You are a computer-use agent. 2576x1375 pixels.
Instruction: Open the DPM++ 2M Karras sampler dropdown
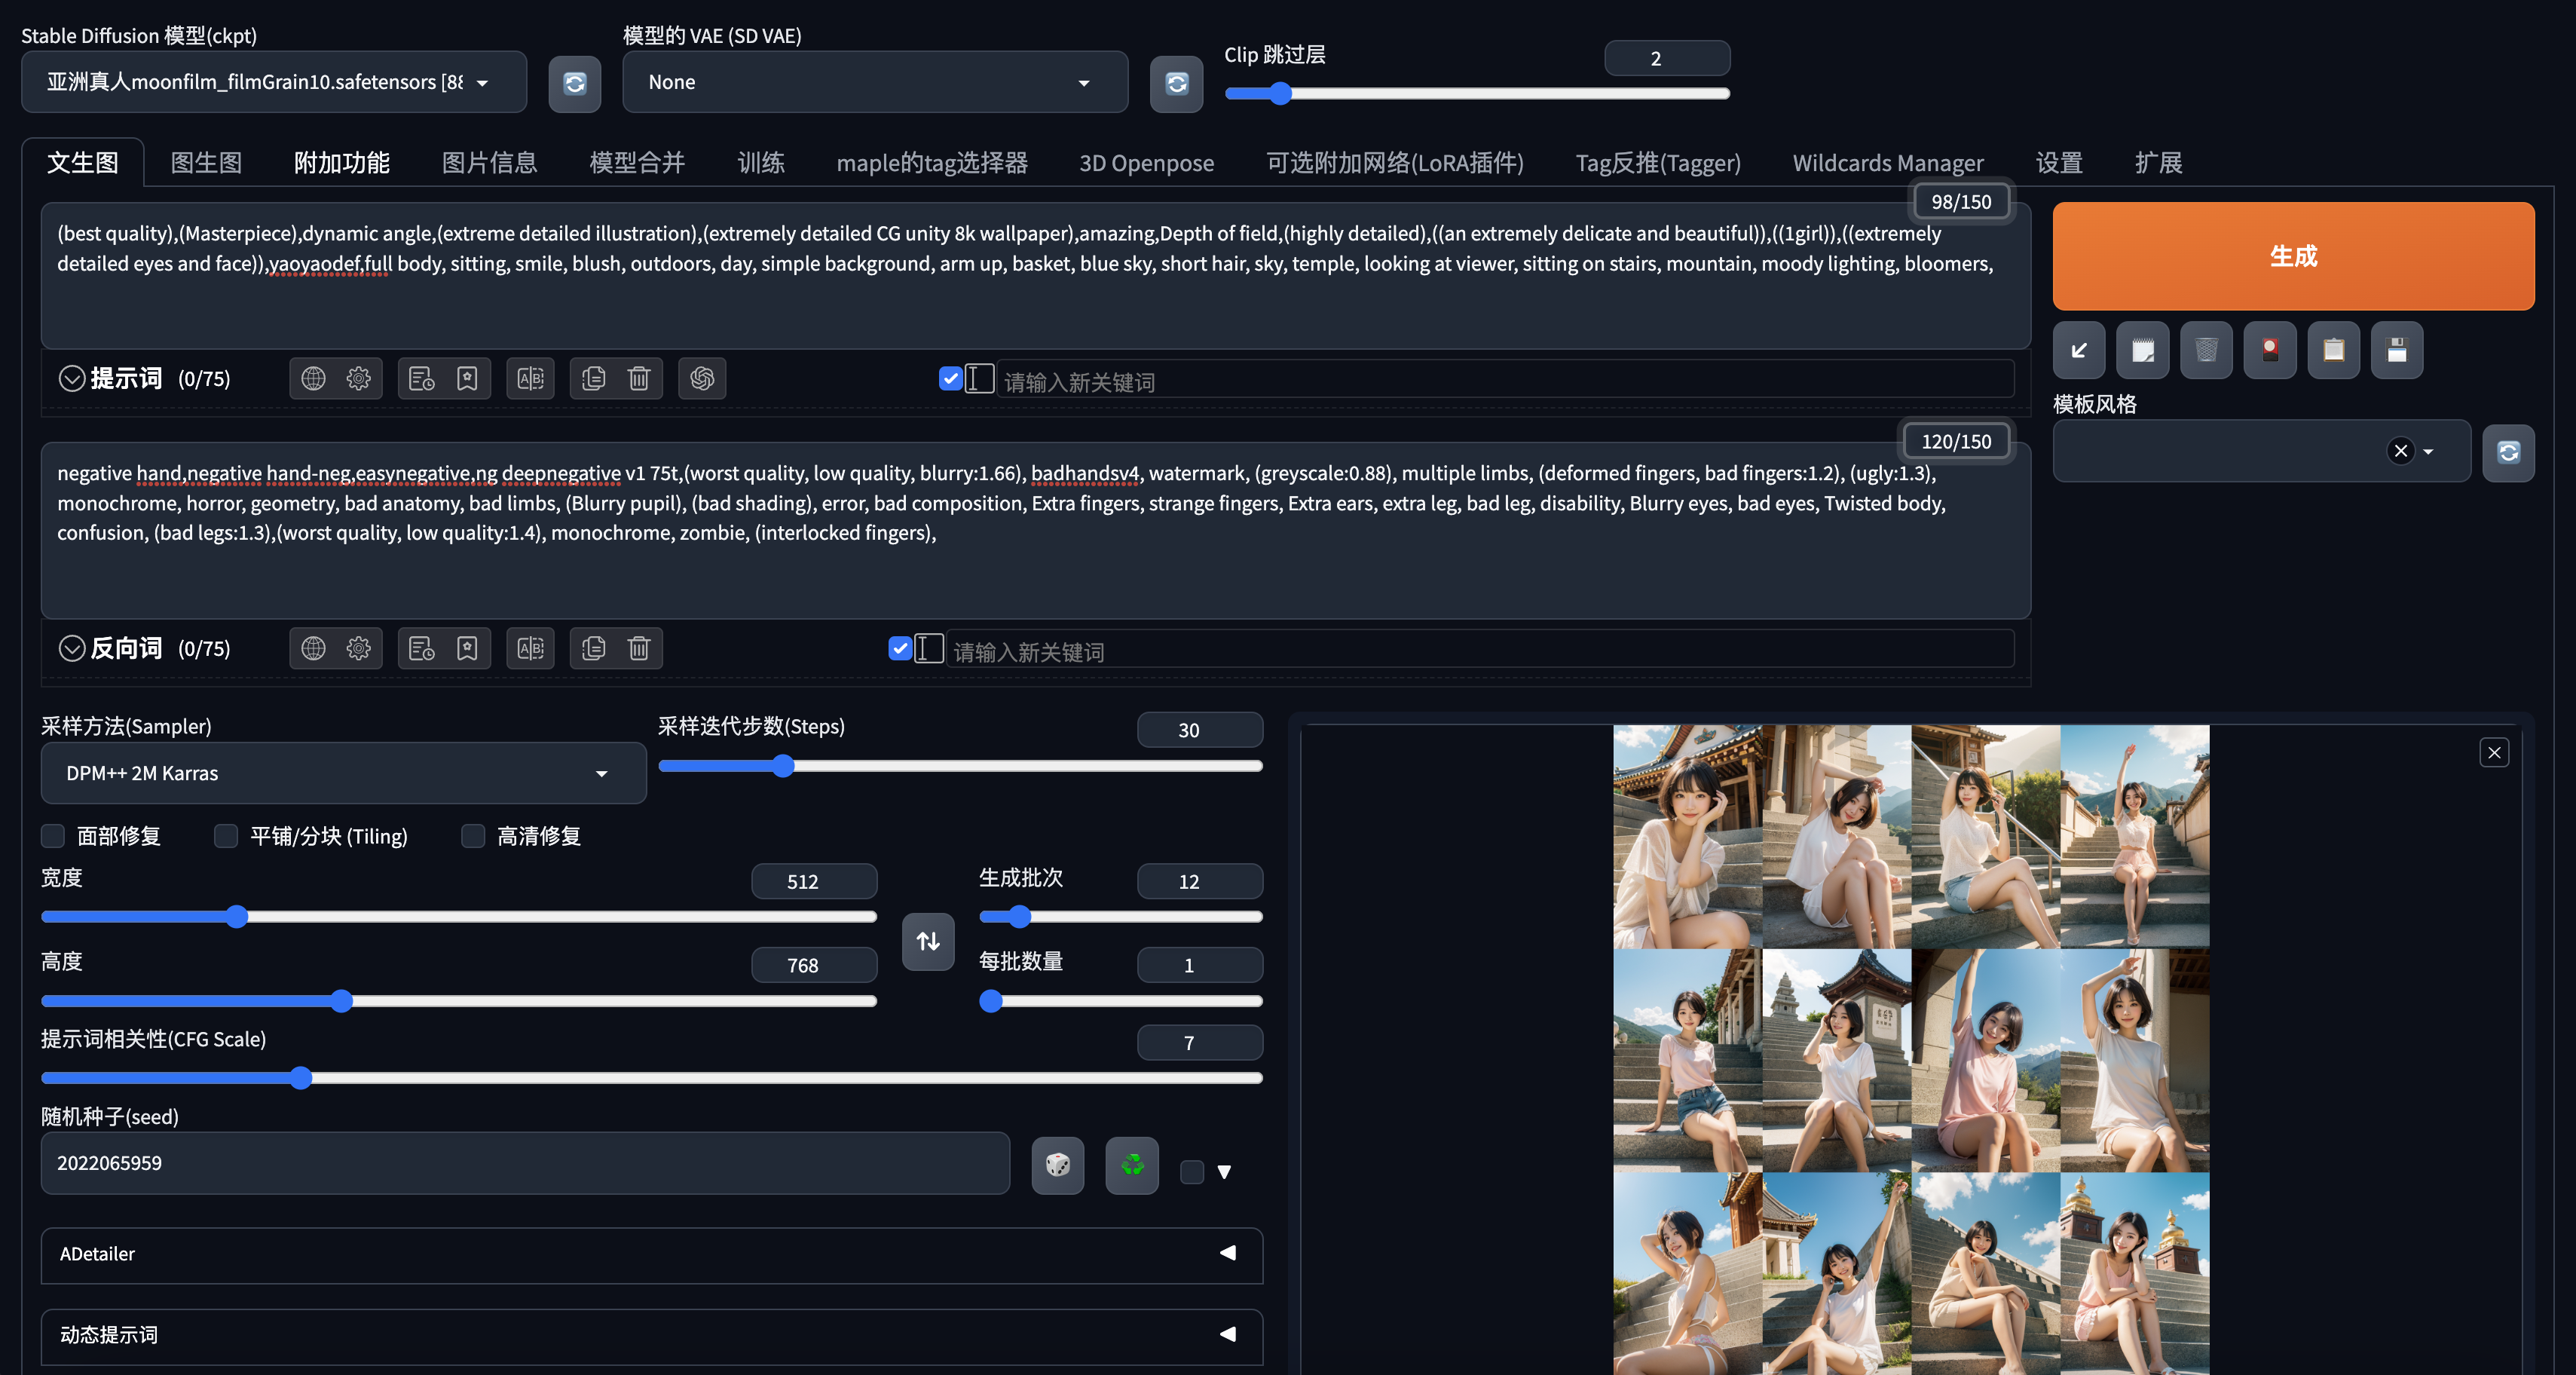click(343, 773)
